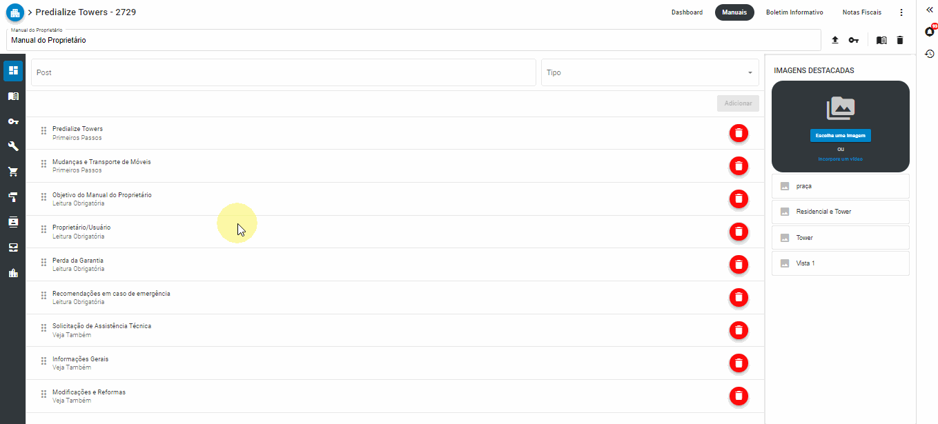Open the Tipo dropdown

tap(649, 72)
